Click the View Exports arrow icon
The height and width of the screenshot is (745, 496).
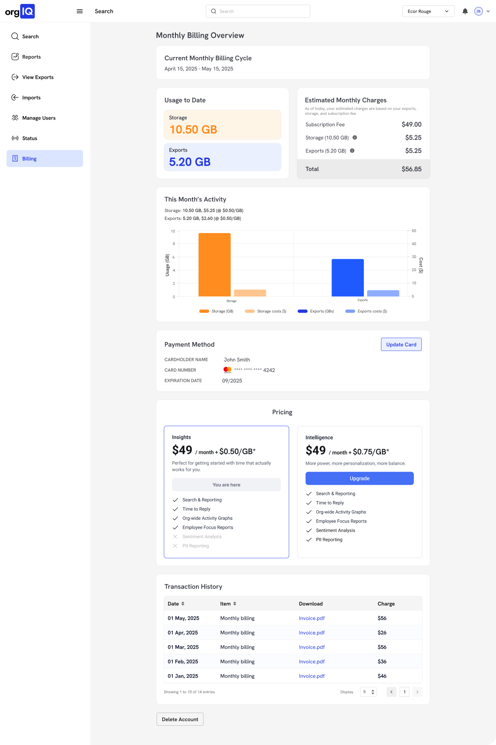pyautogui.click(x=15, y=77)
